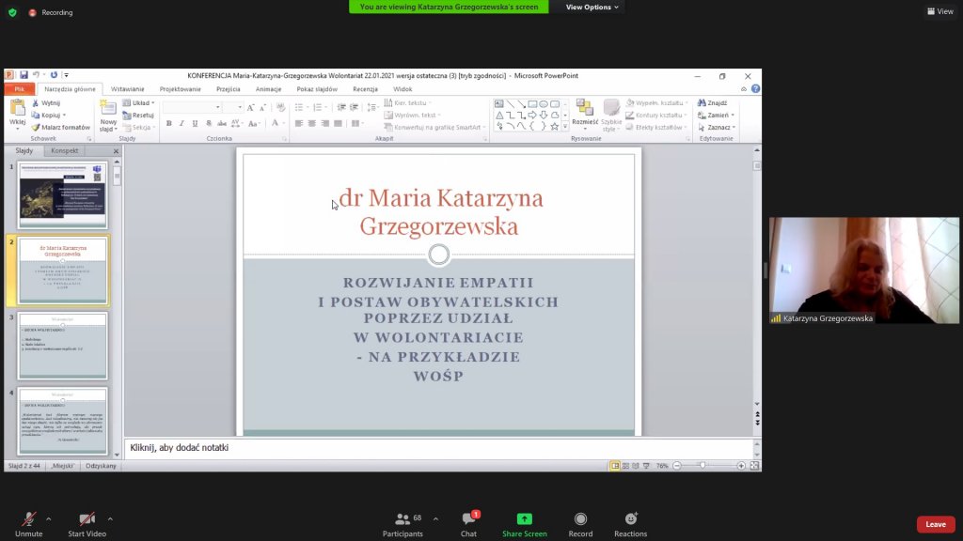This screenshot has height=541, width=963.
Task: Open video options arrow next to Start Video
Action: pos(110,519)
